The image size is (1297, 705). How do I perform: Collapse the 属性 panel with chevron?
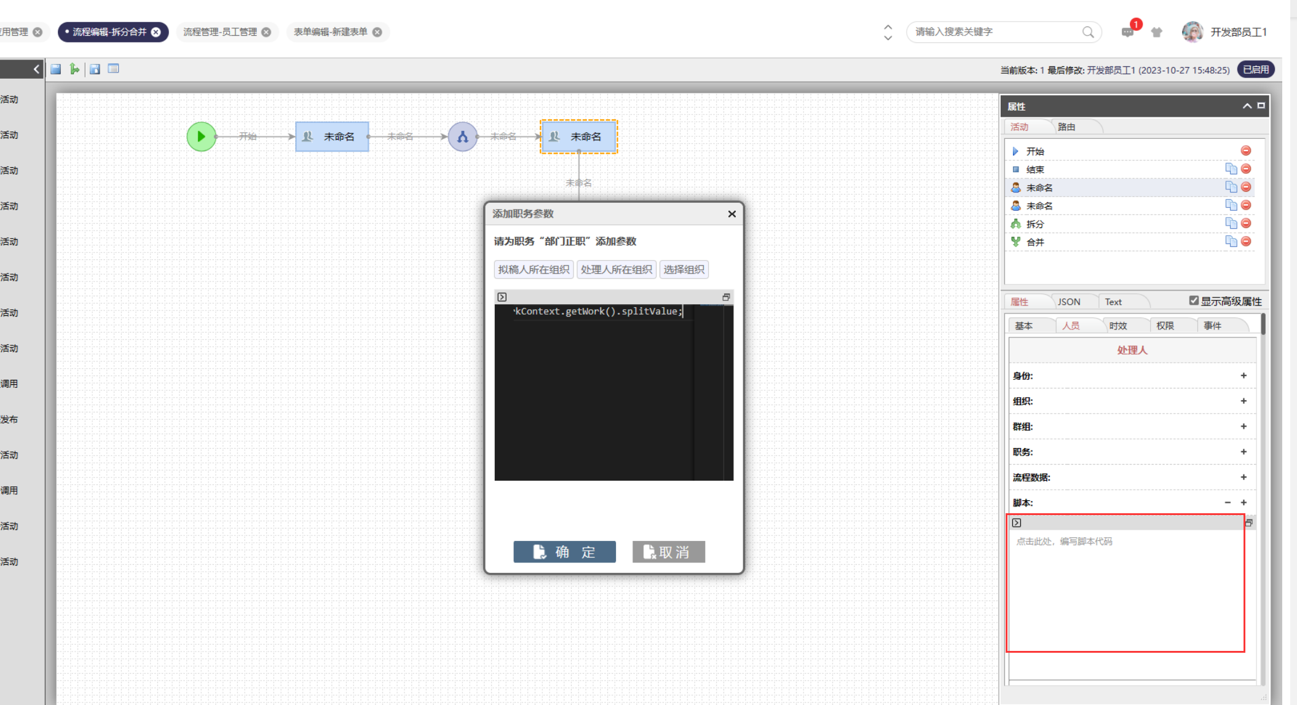1247,106
